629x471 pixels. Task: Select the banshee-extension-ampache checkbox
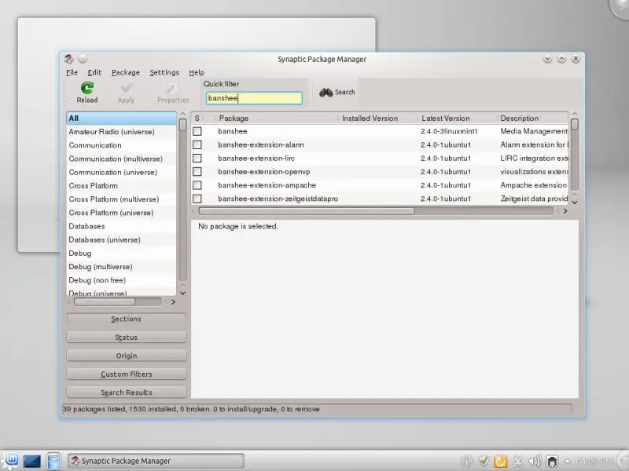point(197,185)
